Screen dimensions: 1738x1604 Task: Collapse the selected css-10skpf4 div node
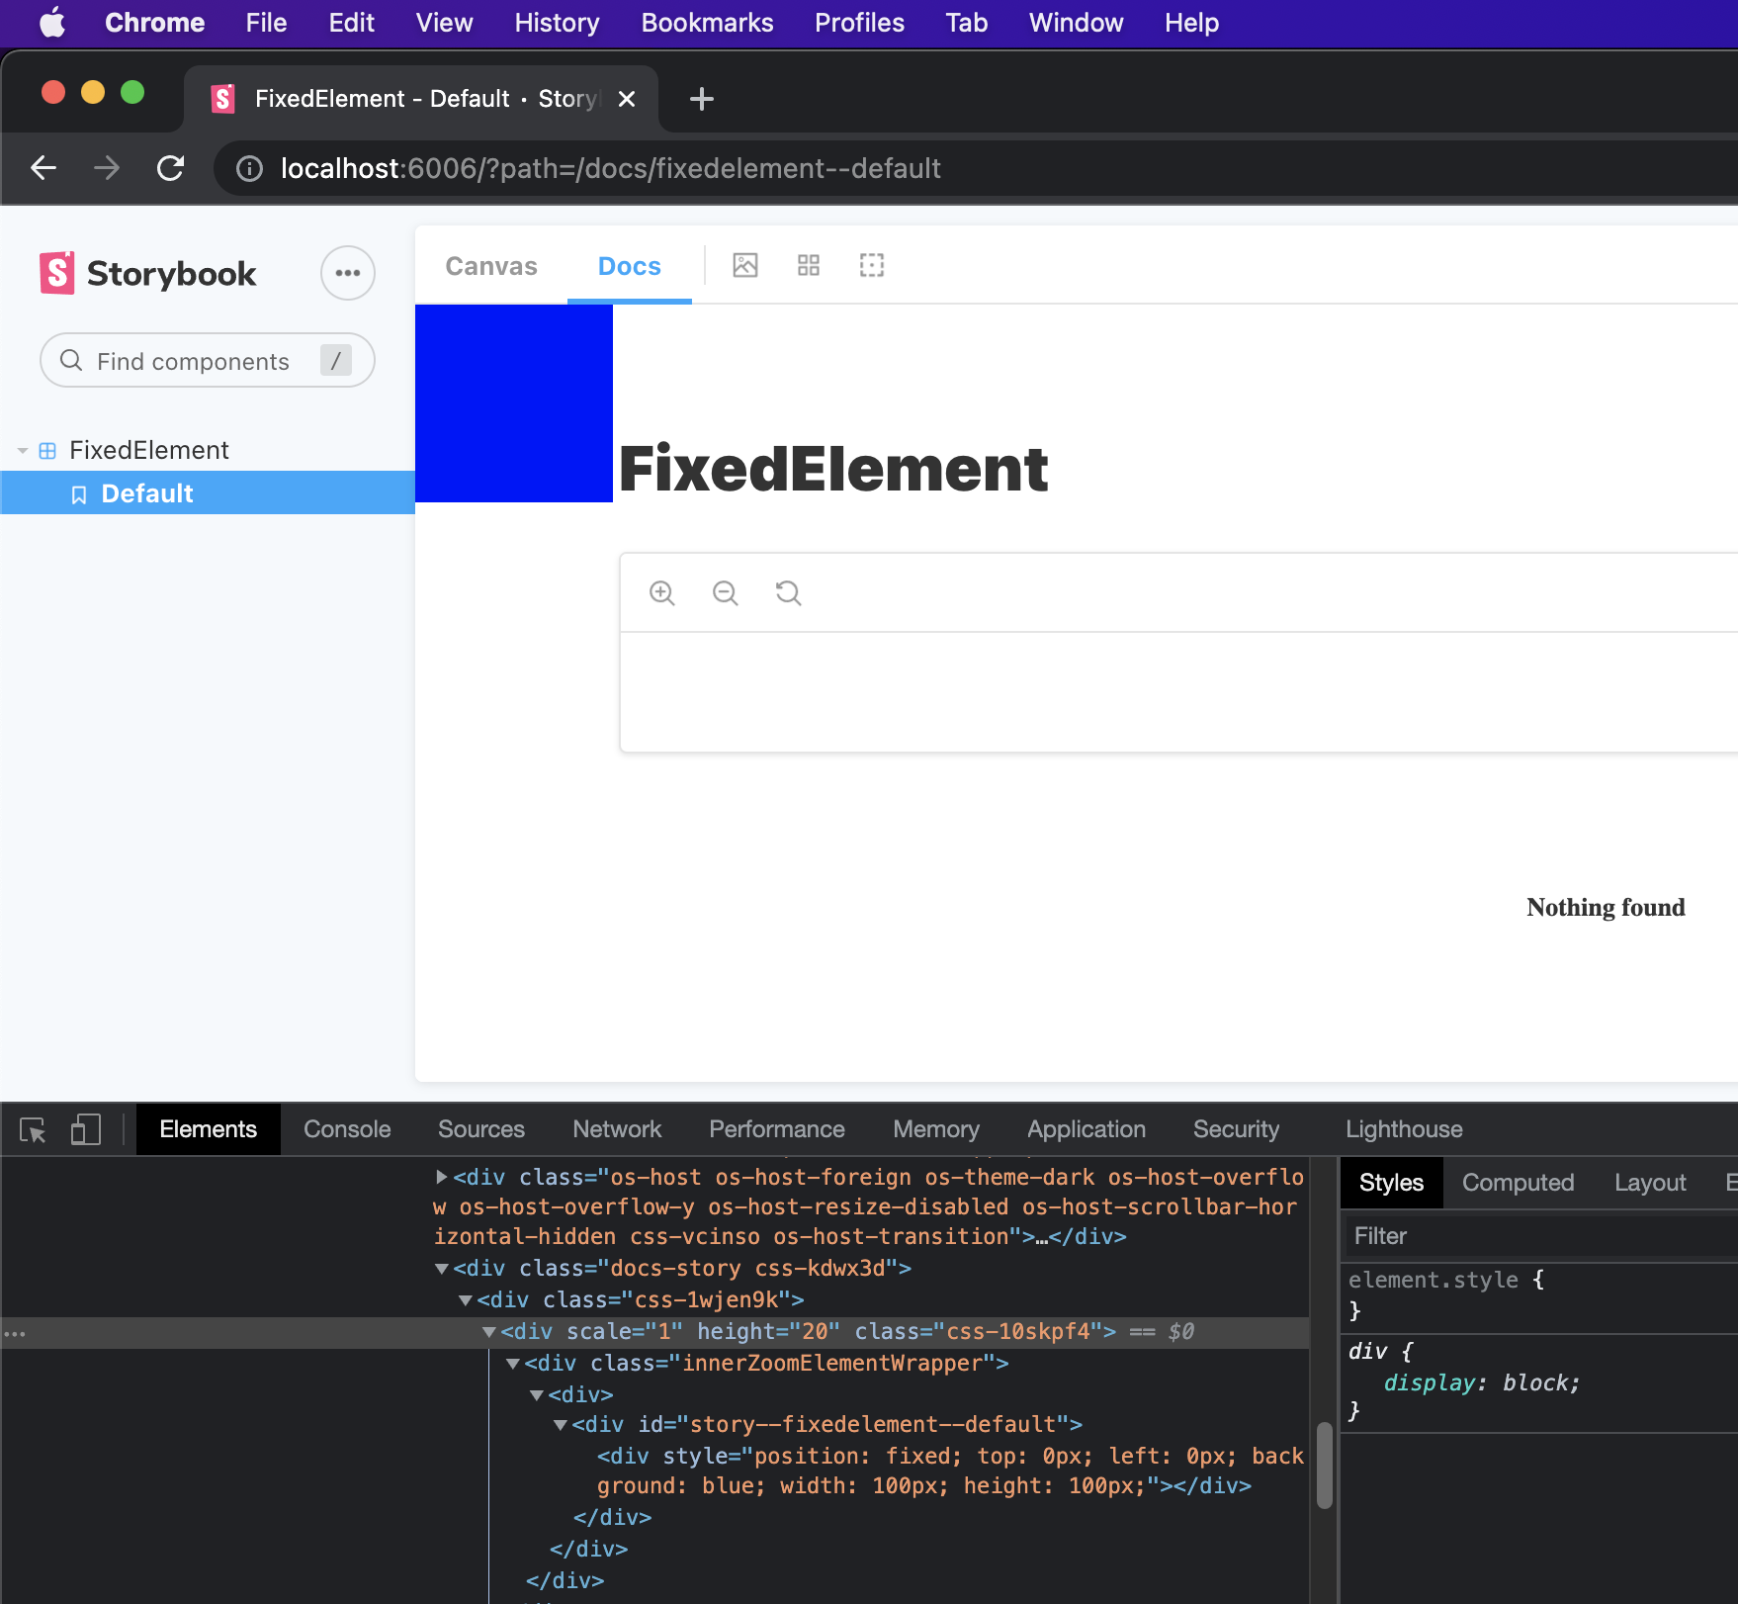(489, 1332)
